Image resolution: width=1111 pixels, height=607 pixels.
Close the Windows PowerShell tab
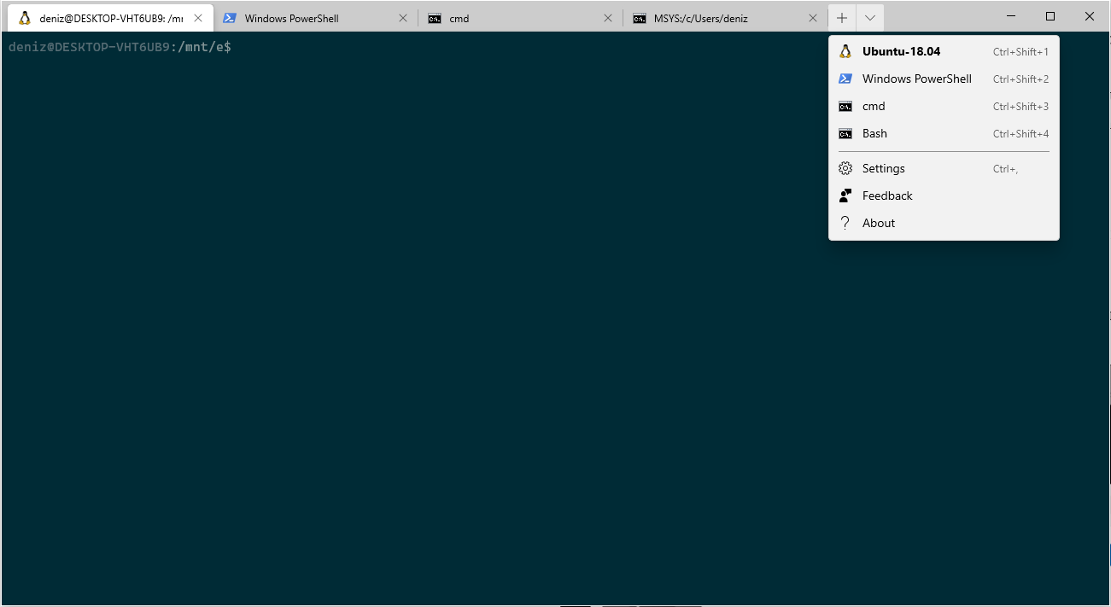point(403,18)
